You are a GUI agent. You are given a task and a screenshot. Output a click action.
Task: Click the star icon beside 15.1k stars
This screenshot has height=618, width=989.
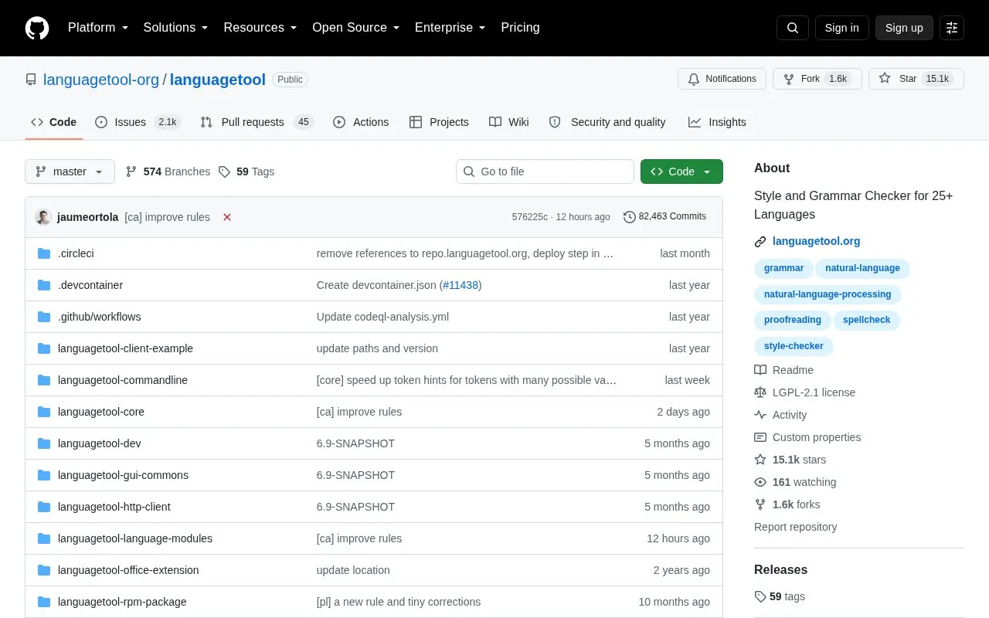point(760,460)
